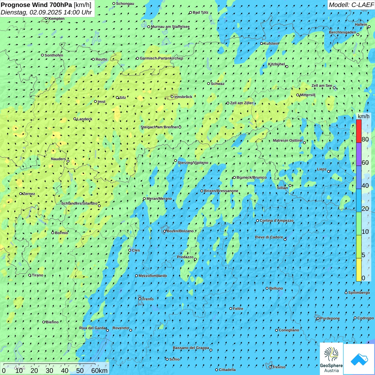
Task: Click the Bozen/Bolzano city marker
Action: [165, 231]
